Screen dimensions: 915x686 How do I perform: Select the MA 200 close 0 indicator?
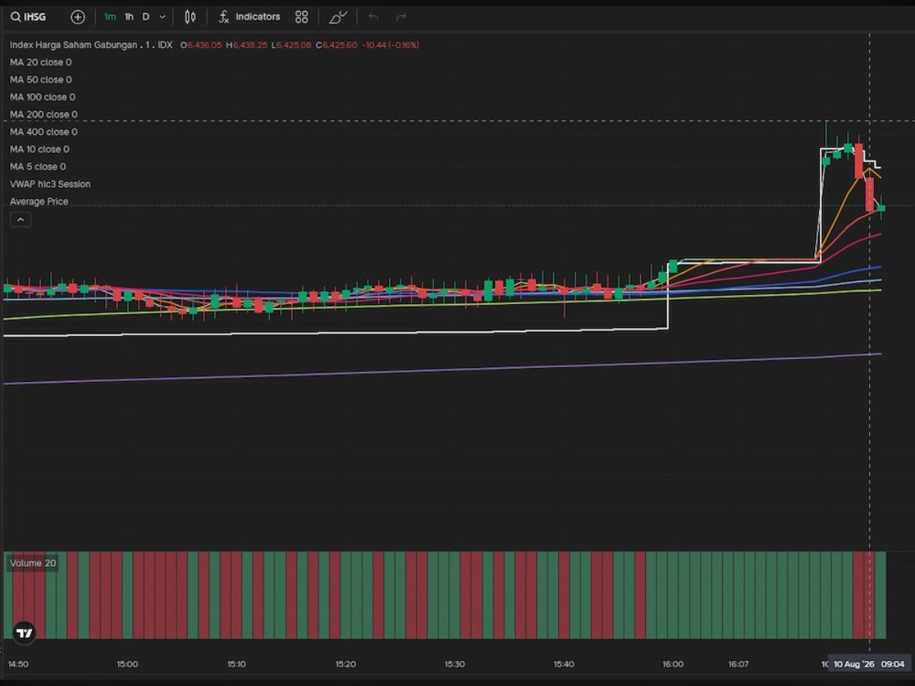(43, 114)
